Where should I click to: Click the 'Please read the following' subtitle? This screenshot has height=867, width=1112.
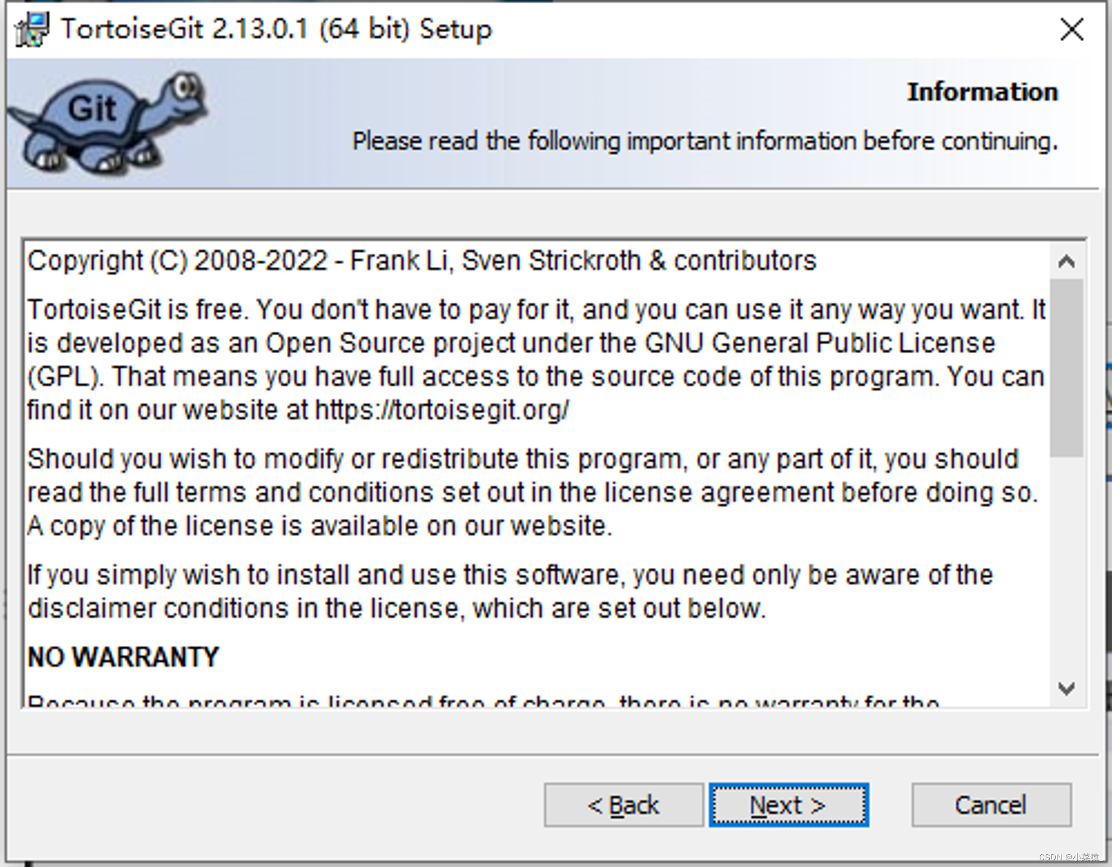coord(704,141)
